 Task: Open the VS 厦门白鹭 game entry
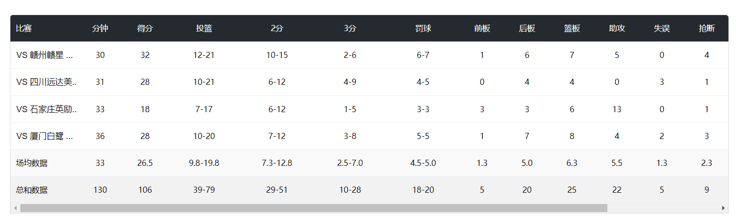point(45,136)
